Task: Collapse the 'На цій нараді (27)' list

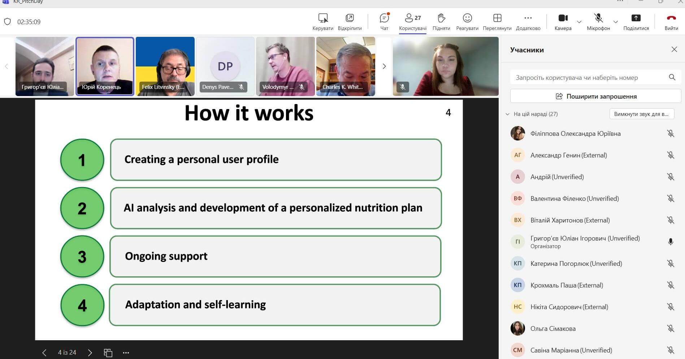Action: [507, 114]
